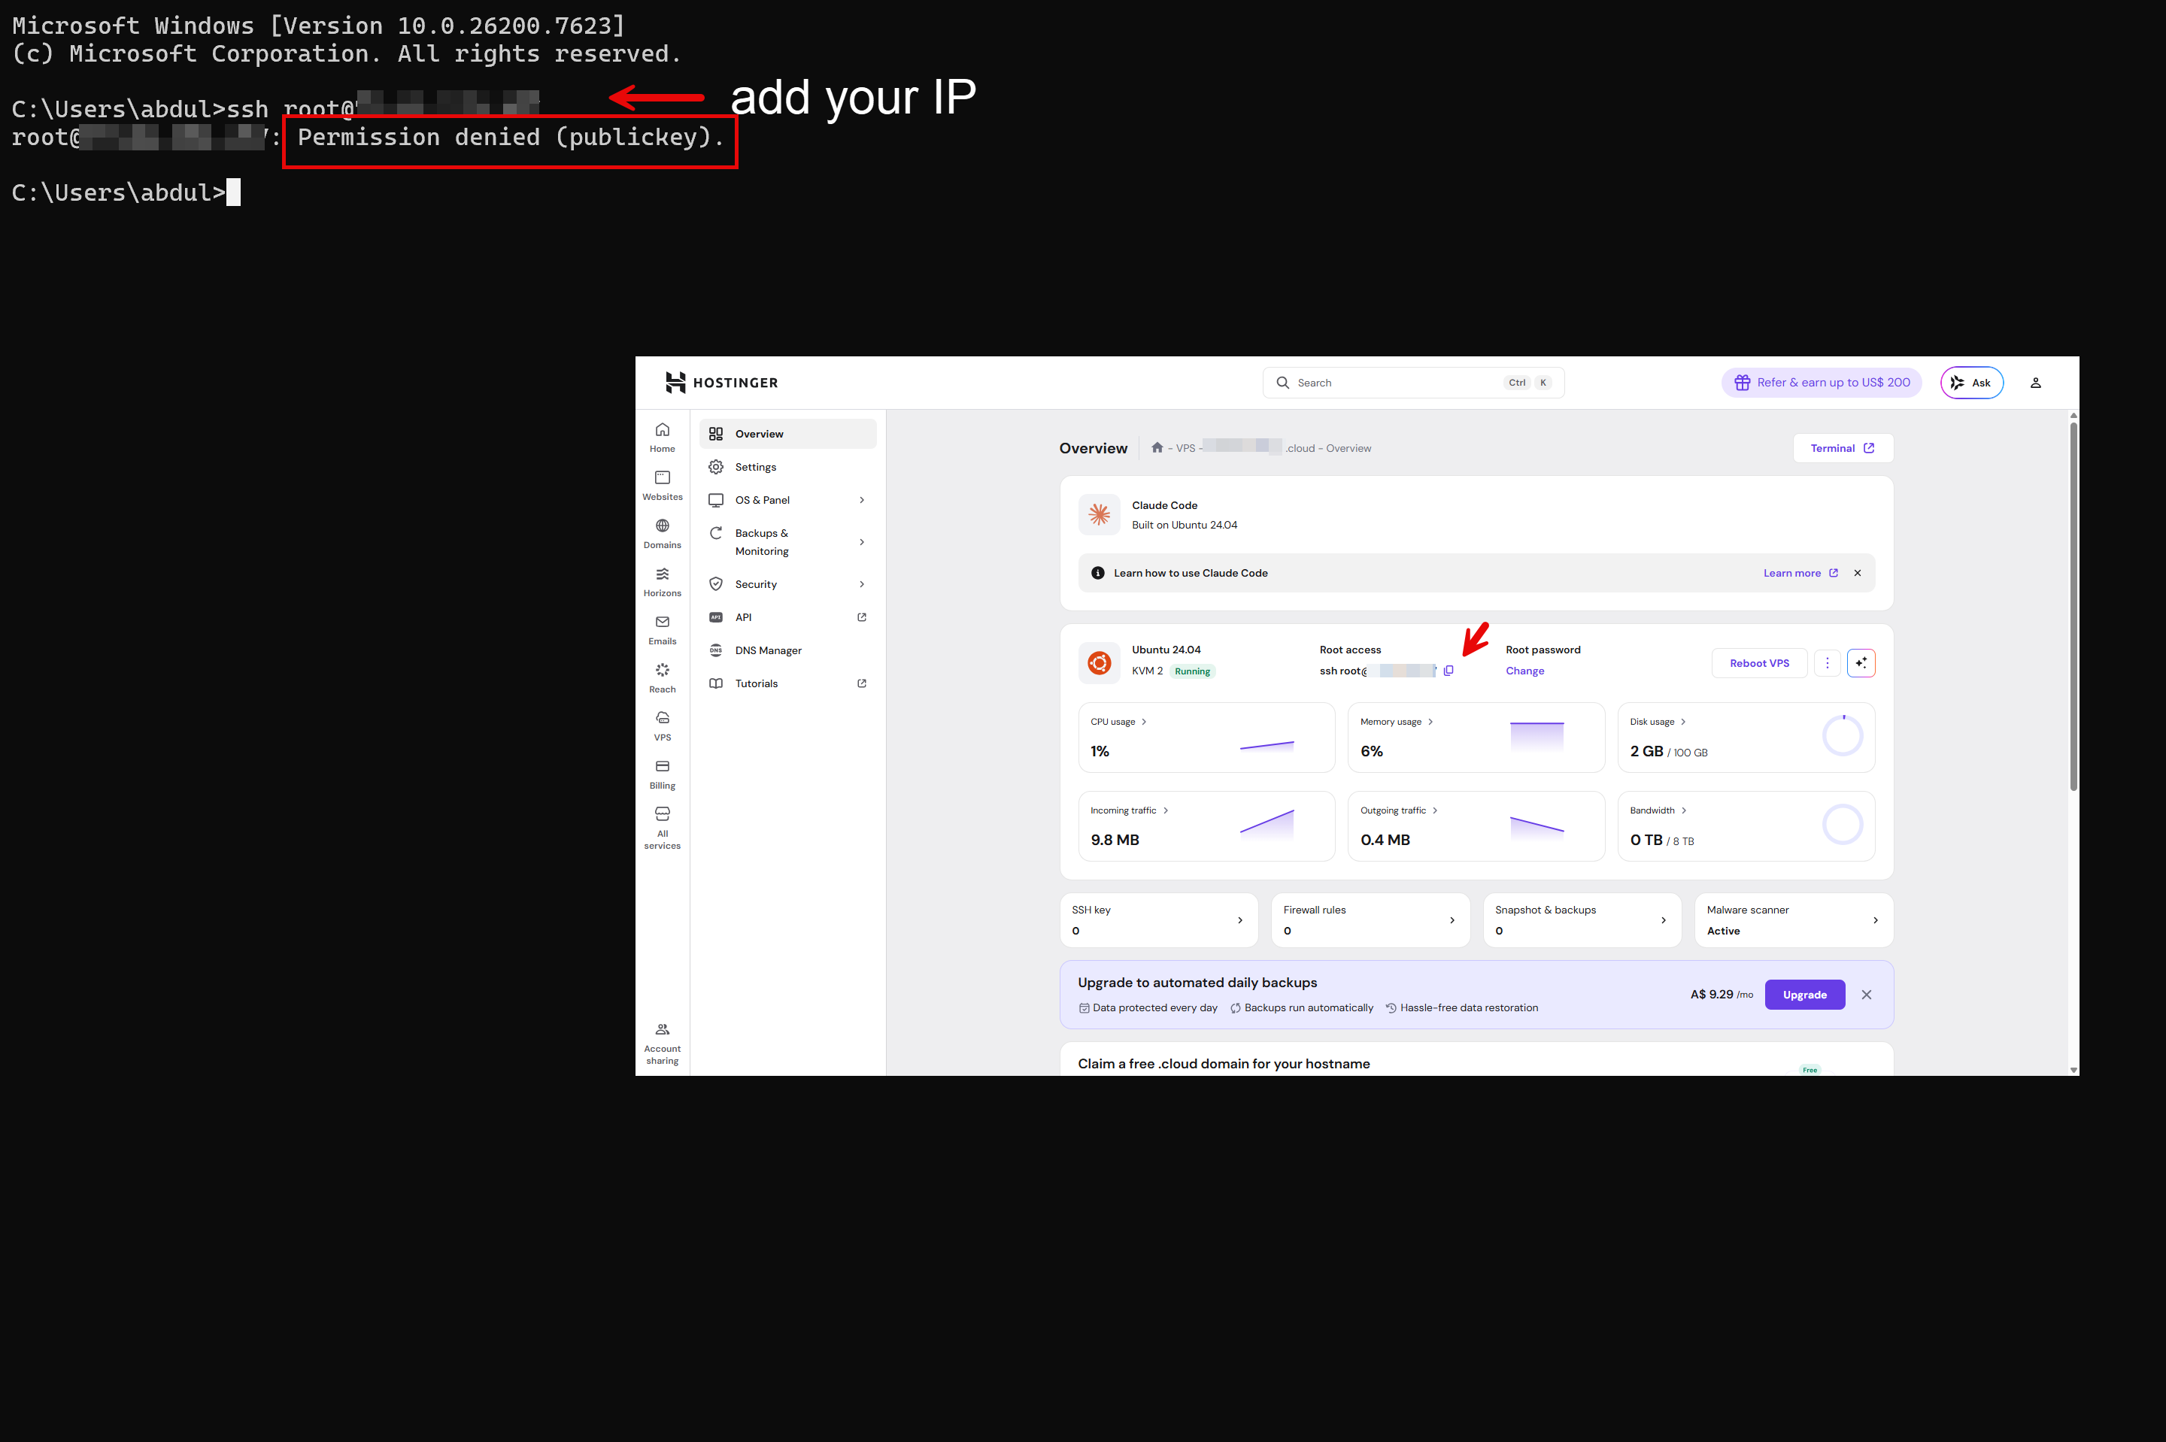Click the bandwidth ring indicator
Viewport: 2166px width, 1442px height.
click(x=1843, y=825)
